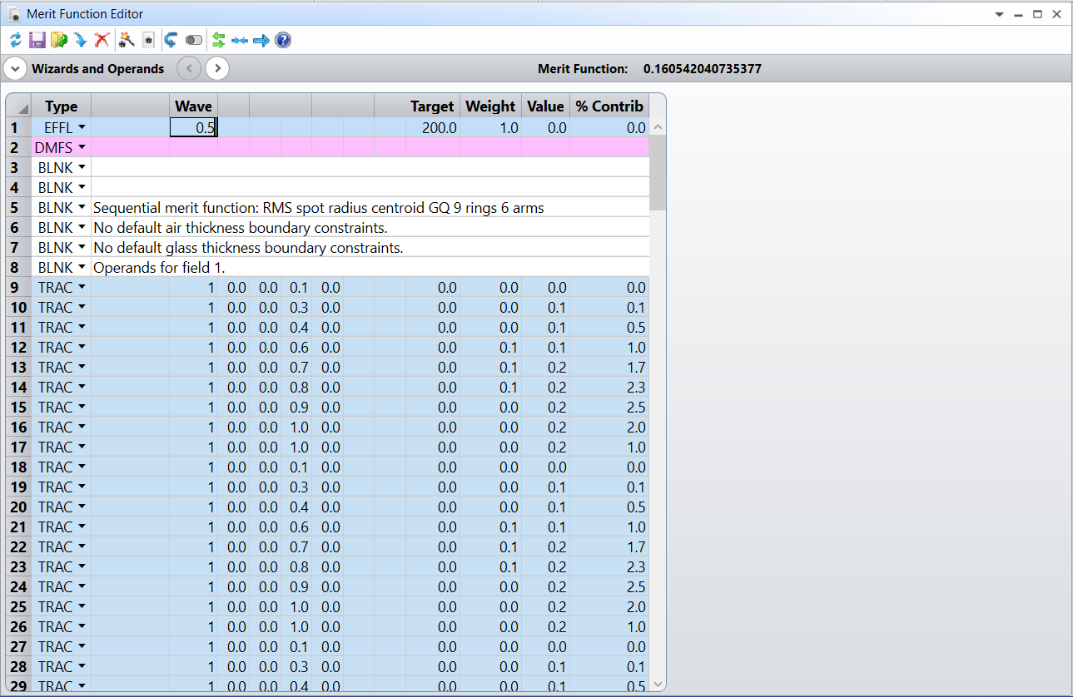Click the Update merit function refresh icon
Viewport: 1073px width, 697px height.
16,40
